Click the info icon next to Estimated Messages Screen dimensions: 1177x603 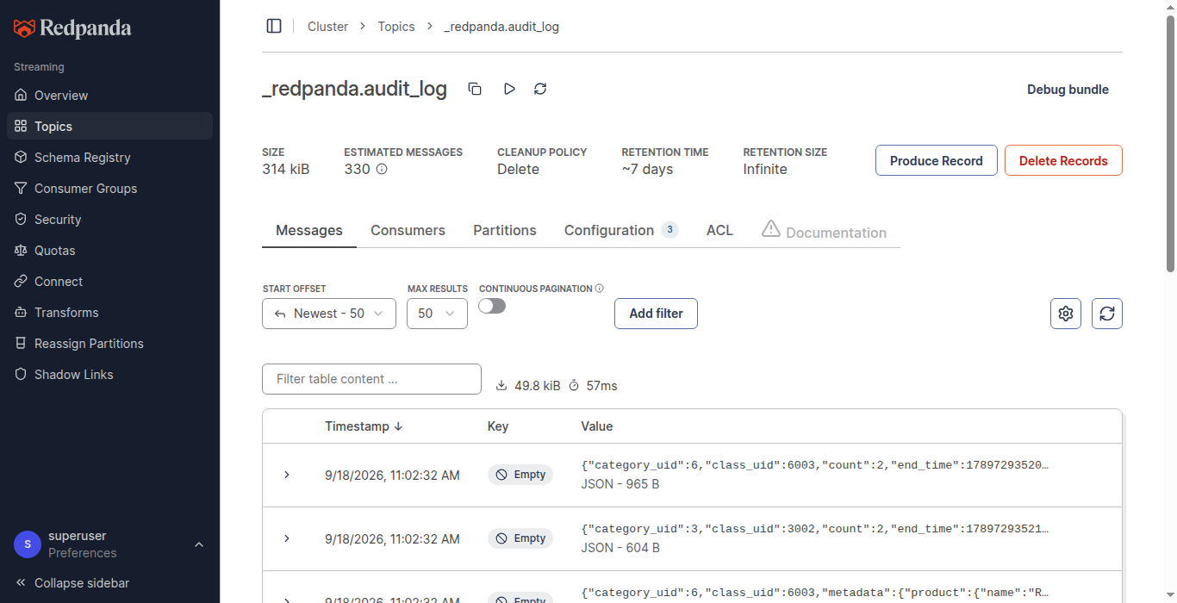[x=382, y=169]
